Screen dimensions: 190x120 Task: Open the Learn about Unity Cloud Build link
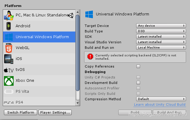[x=159, y=105]
